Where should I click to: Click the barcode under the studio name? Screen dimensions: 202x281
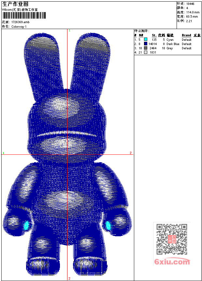[x=24, y=15]
